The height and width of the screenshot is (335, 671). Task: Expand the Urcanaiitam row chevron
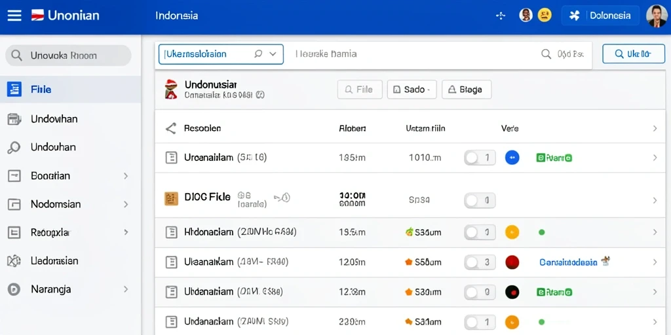[x=655, y=158]
